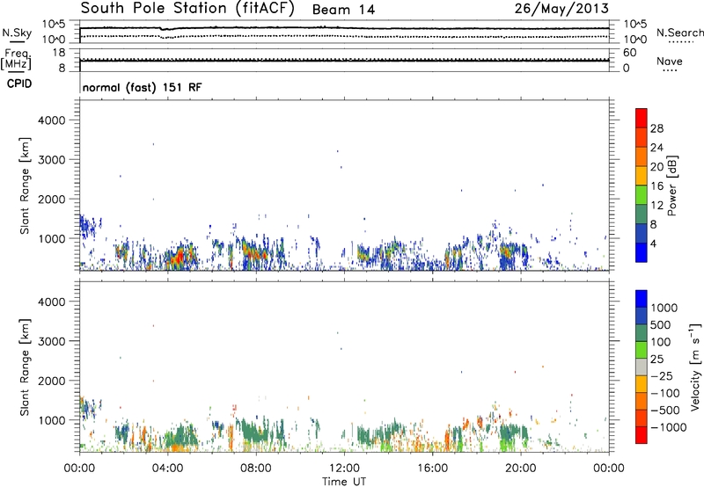Screen dimensions: 704x487
Task: Click the "N.Search" legend label
Action: 679,33
